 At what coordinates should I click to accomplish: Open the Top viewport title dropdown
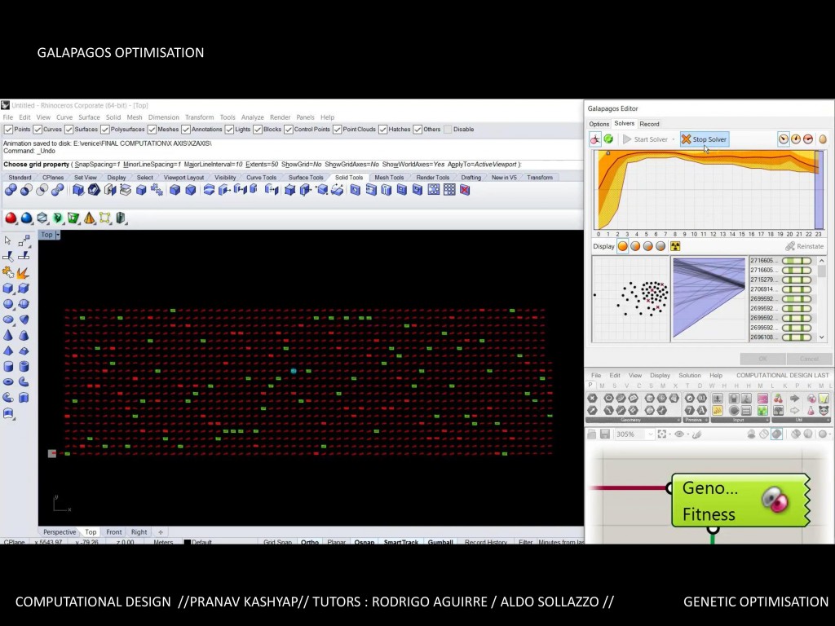tap(57, 235)
